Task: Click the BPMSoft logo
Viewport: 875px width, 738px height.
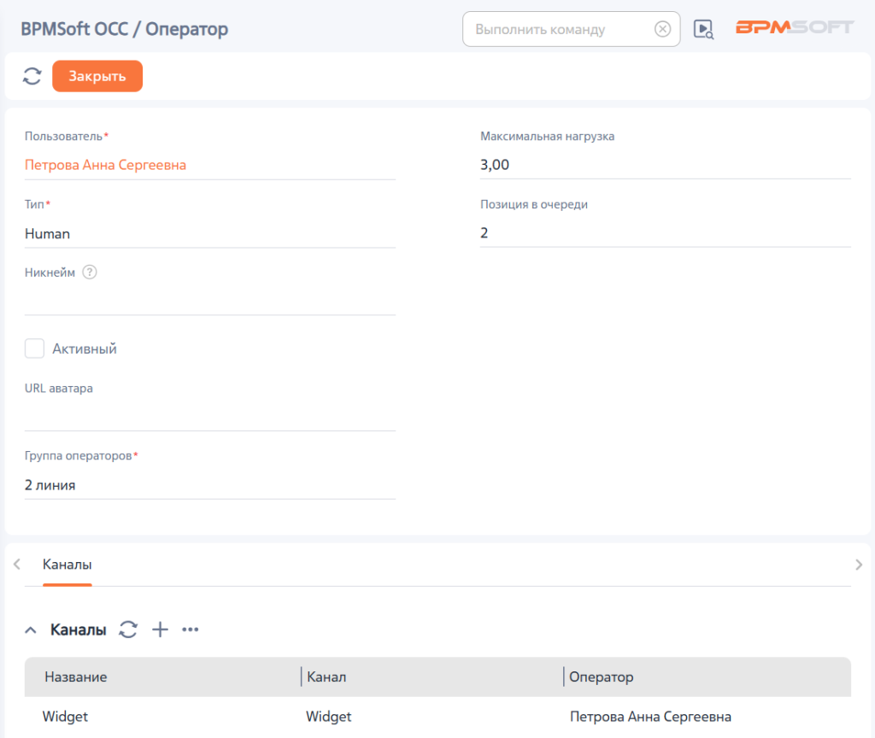Action: (795, 27)
